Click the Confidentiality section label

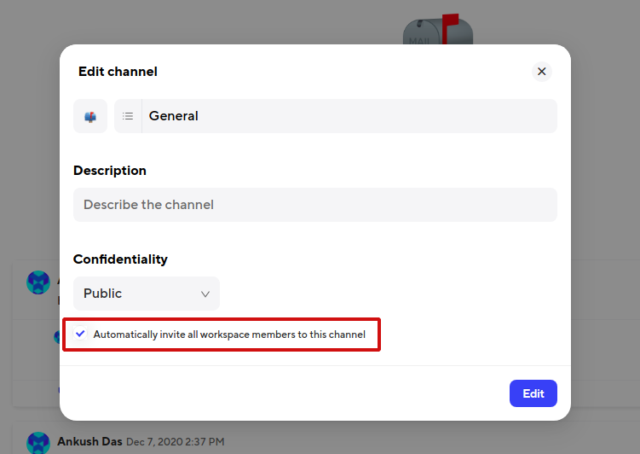tap(120, 259)
